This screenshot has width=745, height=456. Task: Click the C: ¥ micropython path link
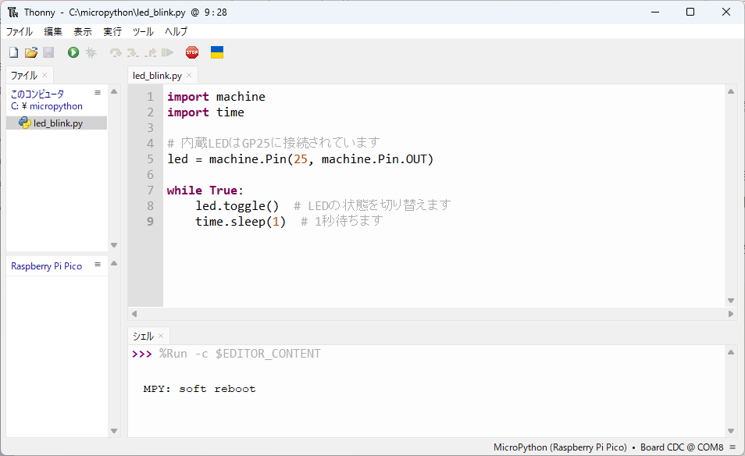coord(47,106)
